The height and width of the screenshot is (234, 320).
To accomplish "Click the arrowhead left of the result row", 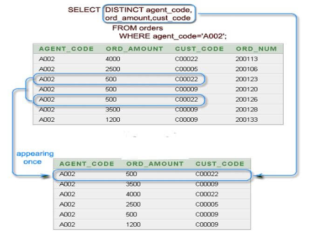I will pos(45,175).
